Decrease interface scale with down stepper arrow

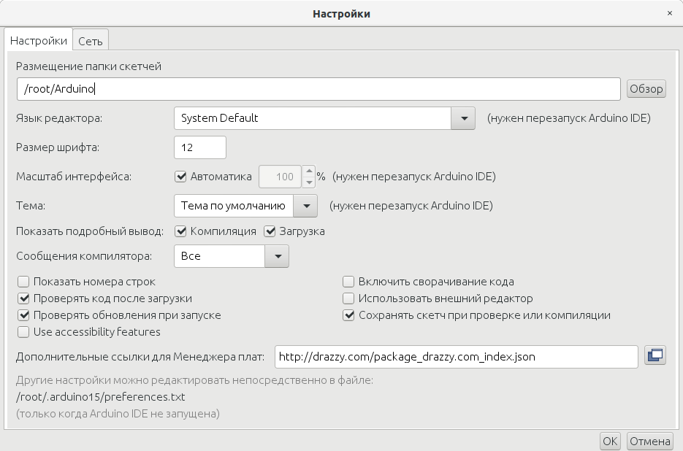click(x=309, y=182)
